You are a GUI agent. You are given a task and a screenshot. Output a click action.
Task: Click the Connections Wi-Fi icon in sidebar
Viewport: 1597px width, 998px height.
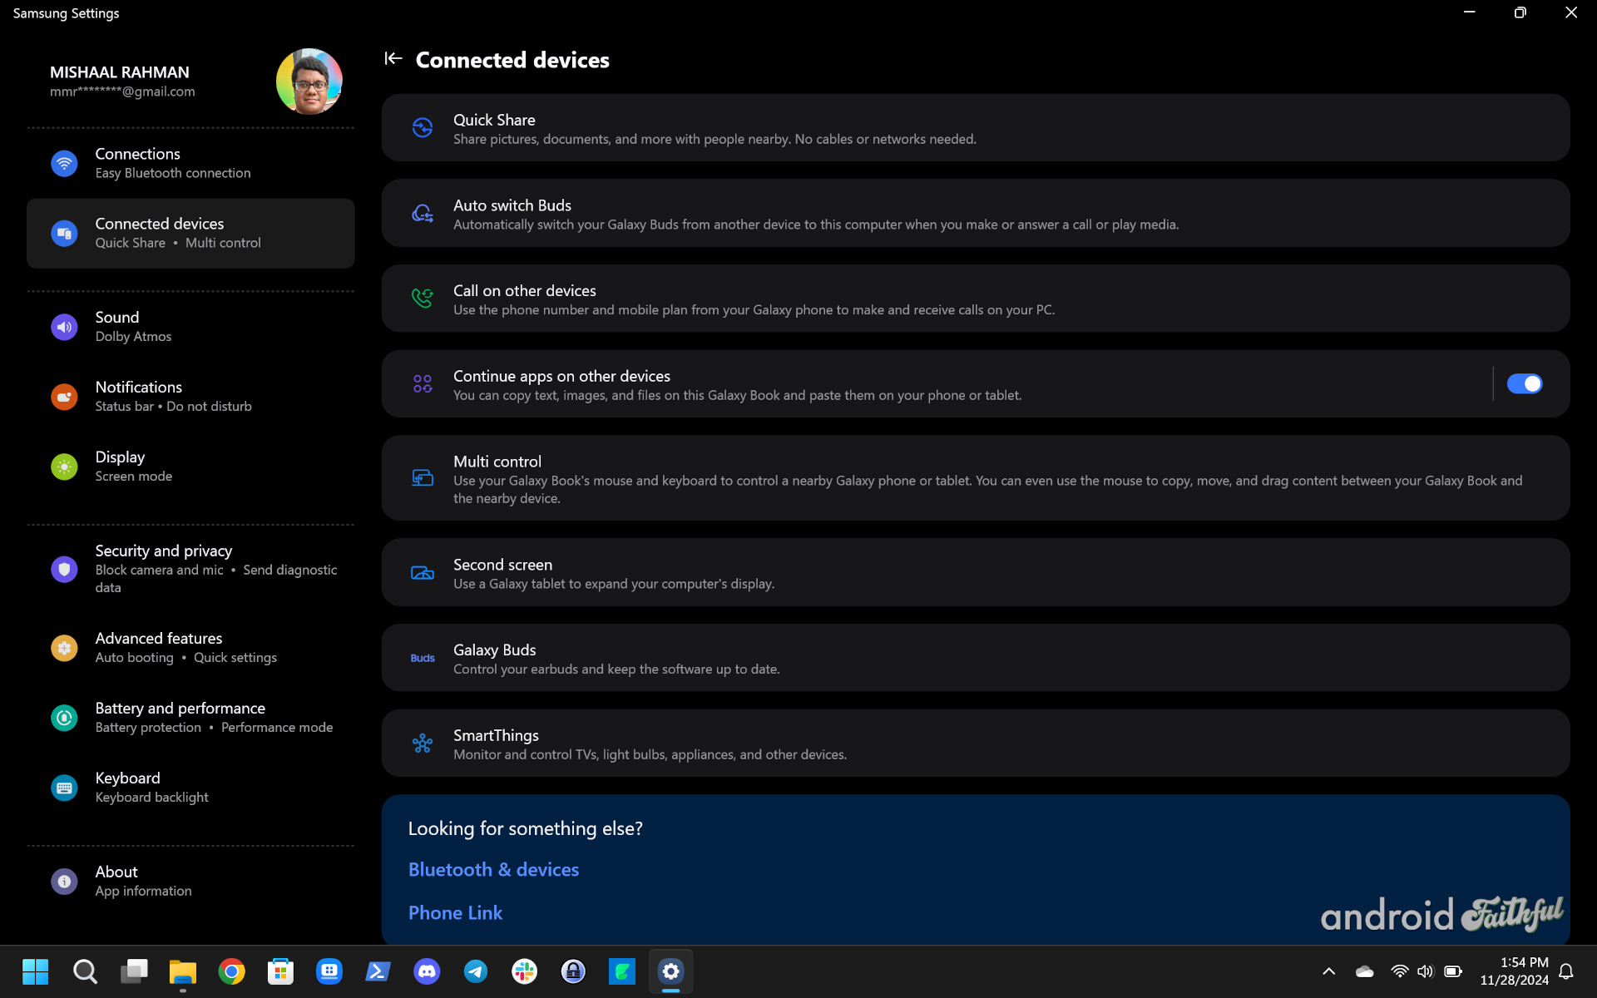[64, 163]
